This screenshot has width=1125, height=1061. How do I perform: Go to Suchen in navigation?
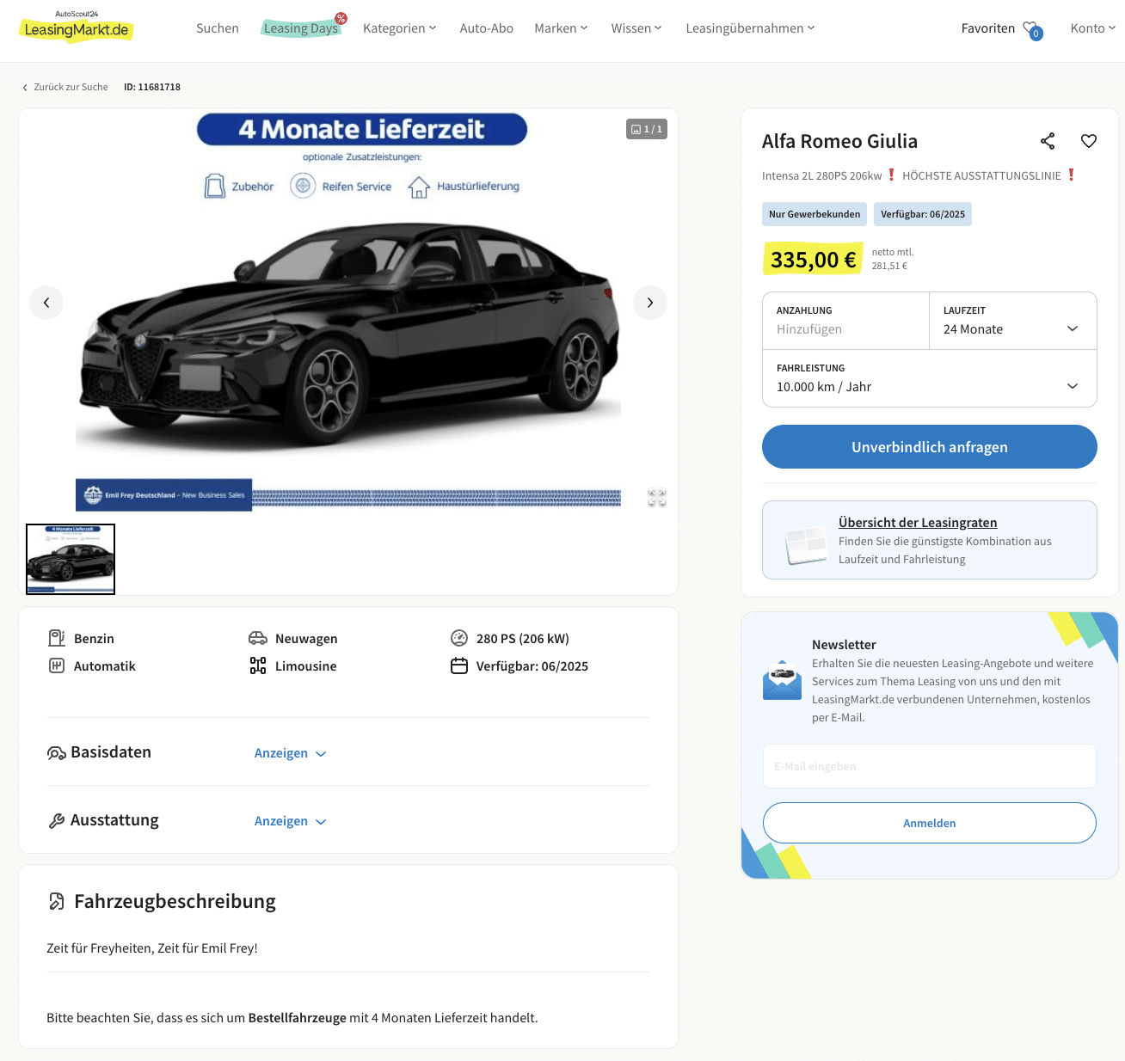(218, 28)
